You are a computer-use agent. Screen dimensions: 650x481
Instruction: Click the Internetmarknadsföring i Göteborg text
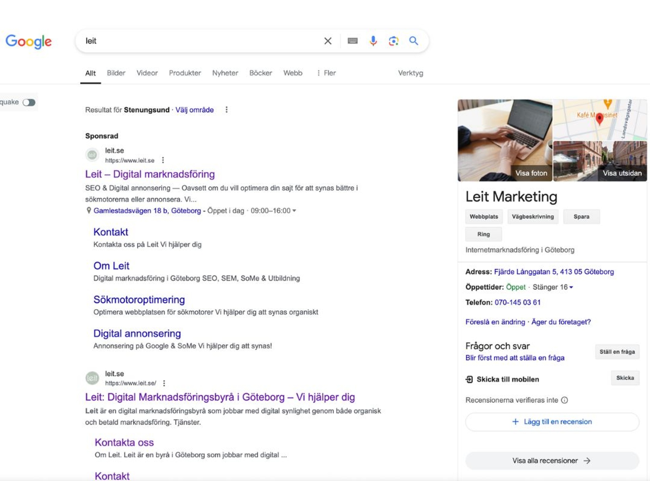coord(520,250)
